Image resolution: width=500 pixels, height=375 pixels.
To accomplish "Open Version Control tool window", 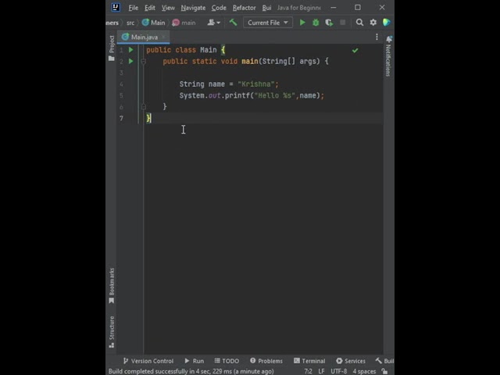I will tap(148, 361).
